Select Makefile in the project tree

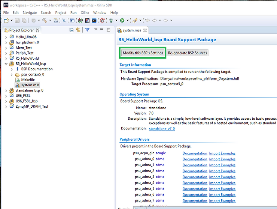pos(28,80)
